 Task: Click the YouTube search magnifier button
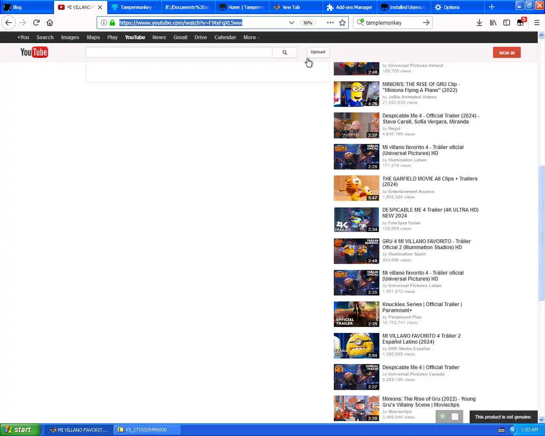coord(284,52)
